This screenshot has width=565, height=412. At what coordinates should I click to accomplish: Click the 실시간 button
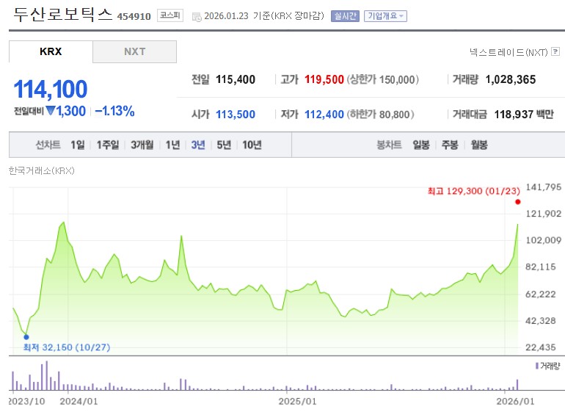coord(345,16)
